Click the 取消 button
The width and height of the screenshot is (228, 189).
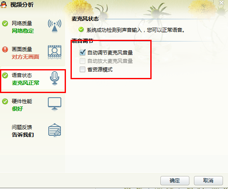pyautogui.click(x=208, y=181)
